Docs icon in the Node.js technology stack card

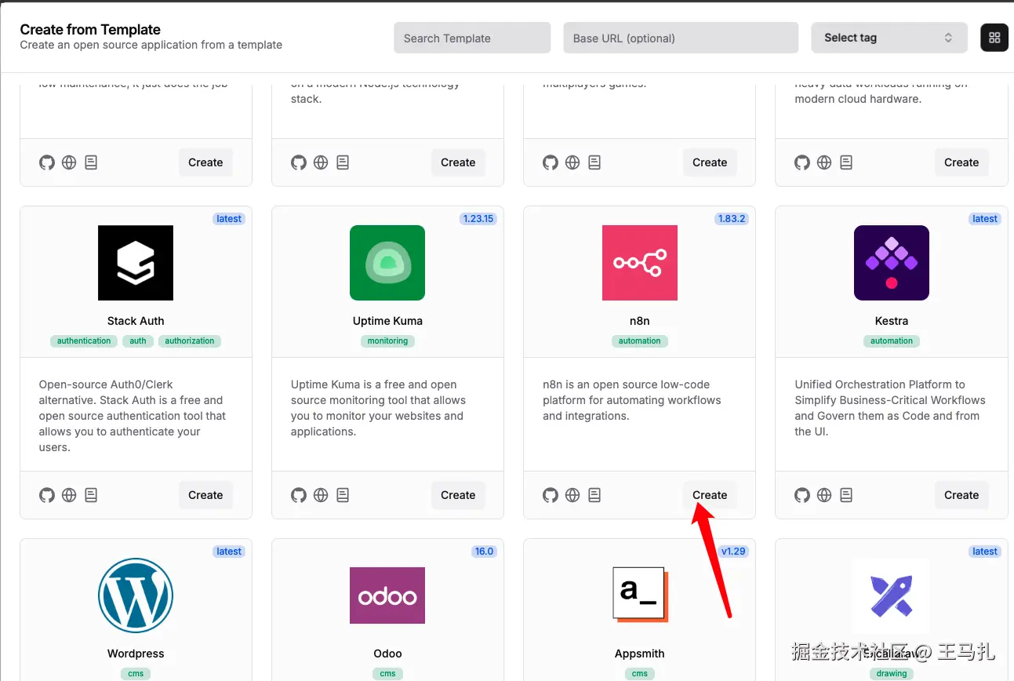point(343,162)
